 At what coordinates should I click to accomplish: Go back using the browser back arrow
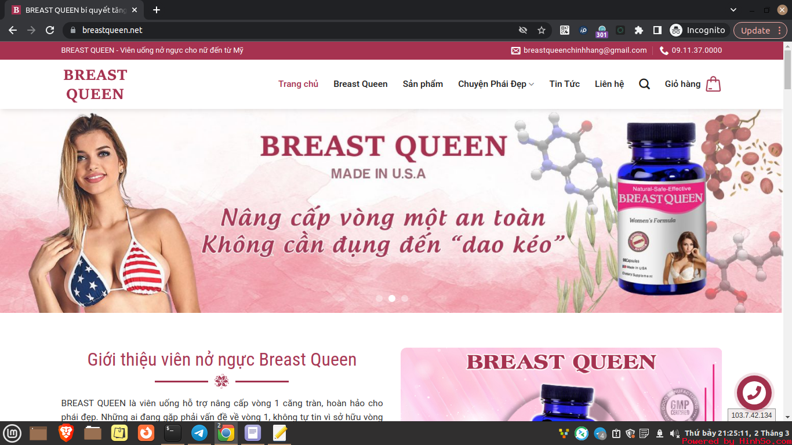[x=13, y=30]
